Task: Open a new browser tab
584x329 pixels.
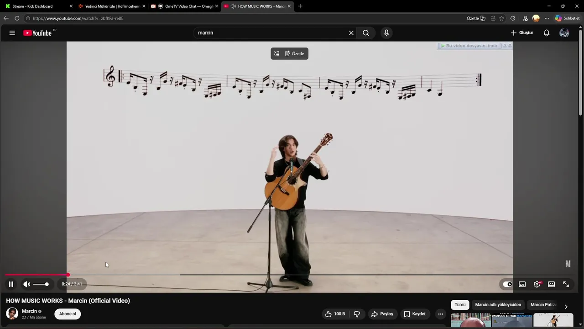Action: click(300, 6)
